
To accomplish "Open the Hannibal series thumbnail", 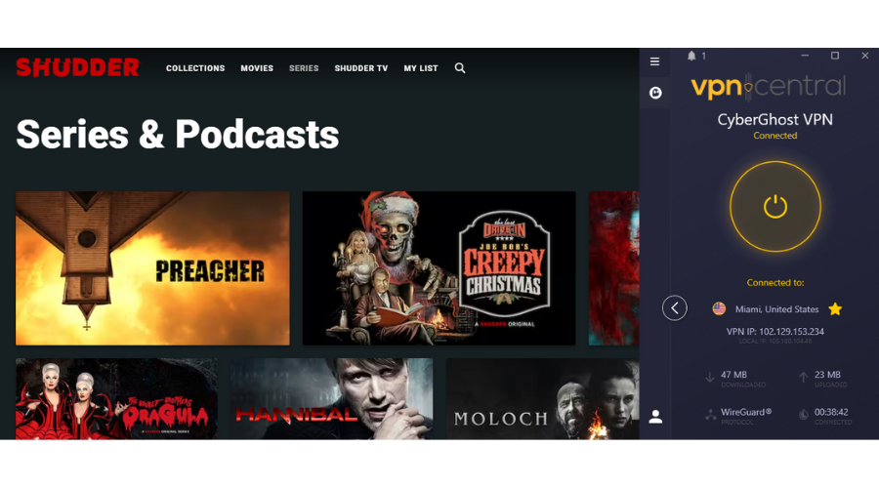I will point(331,399).
